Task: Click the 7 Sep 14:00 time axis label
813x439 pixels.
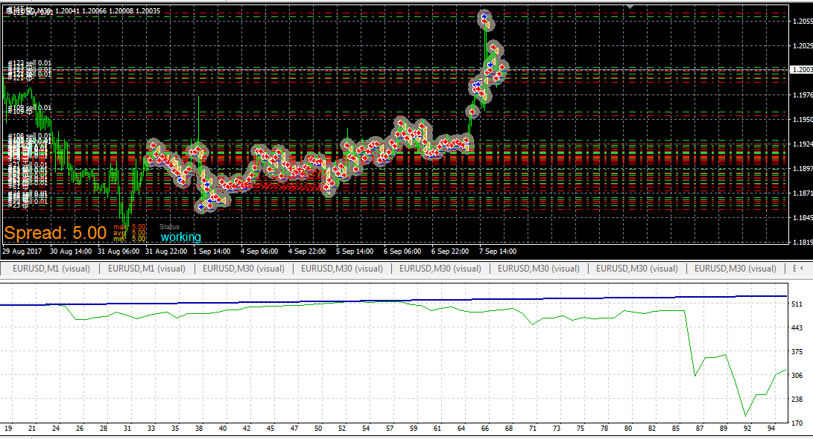Action: pos(498,251)
